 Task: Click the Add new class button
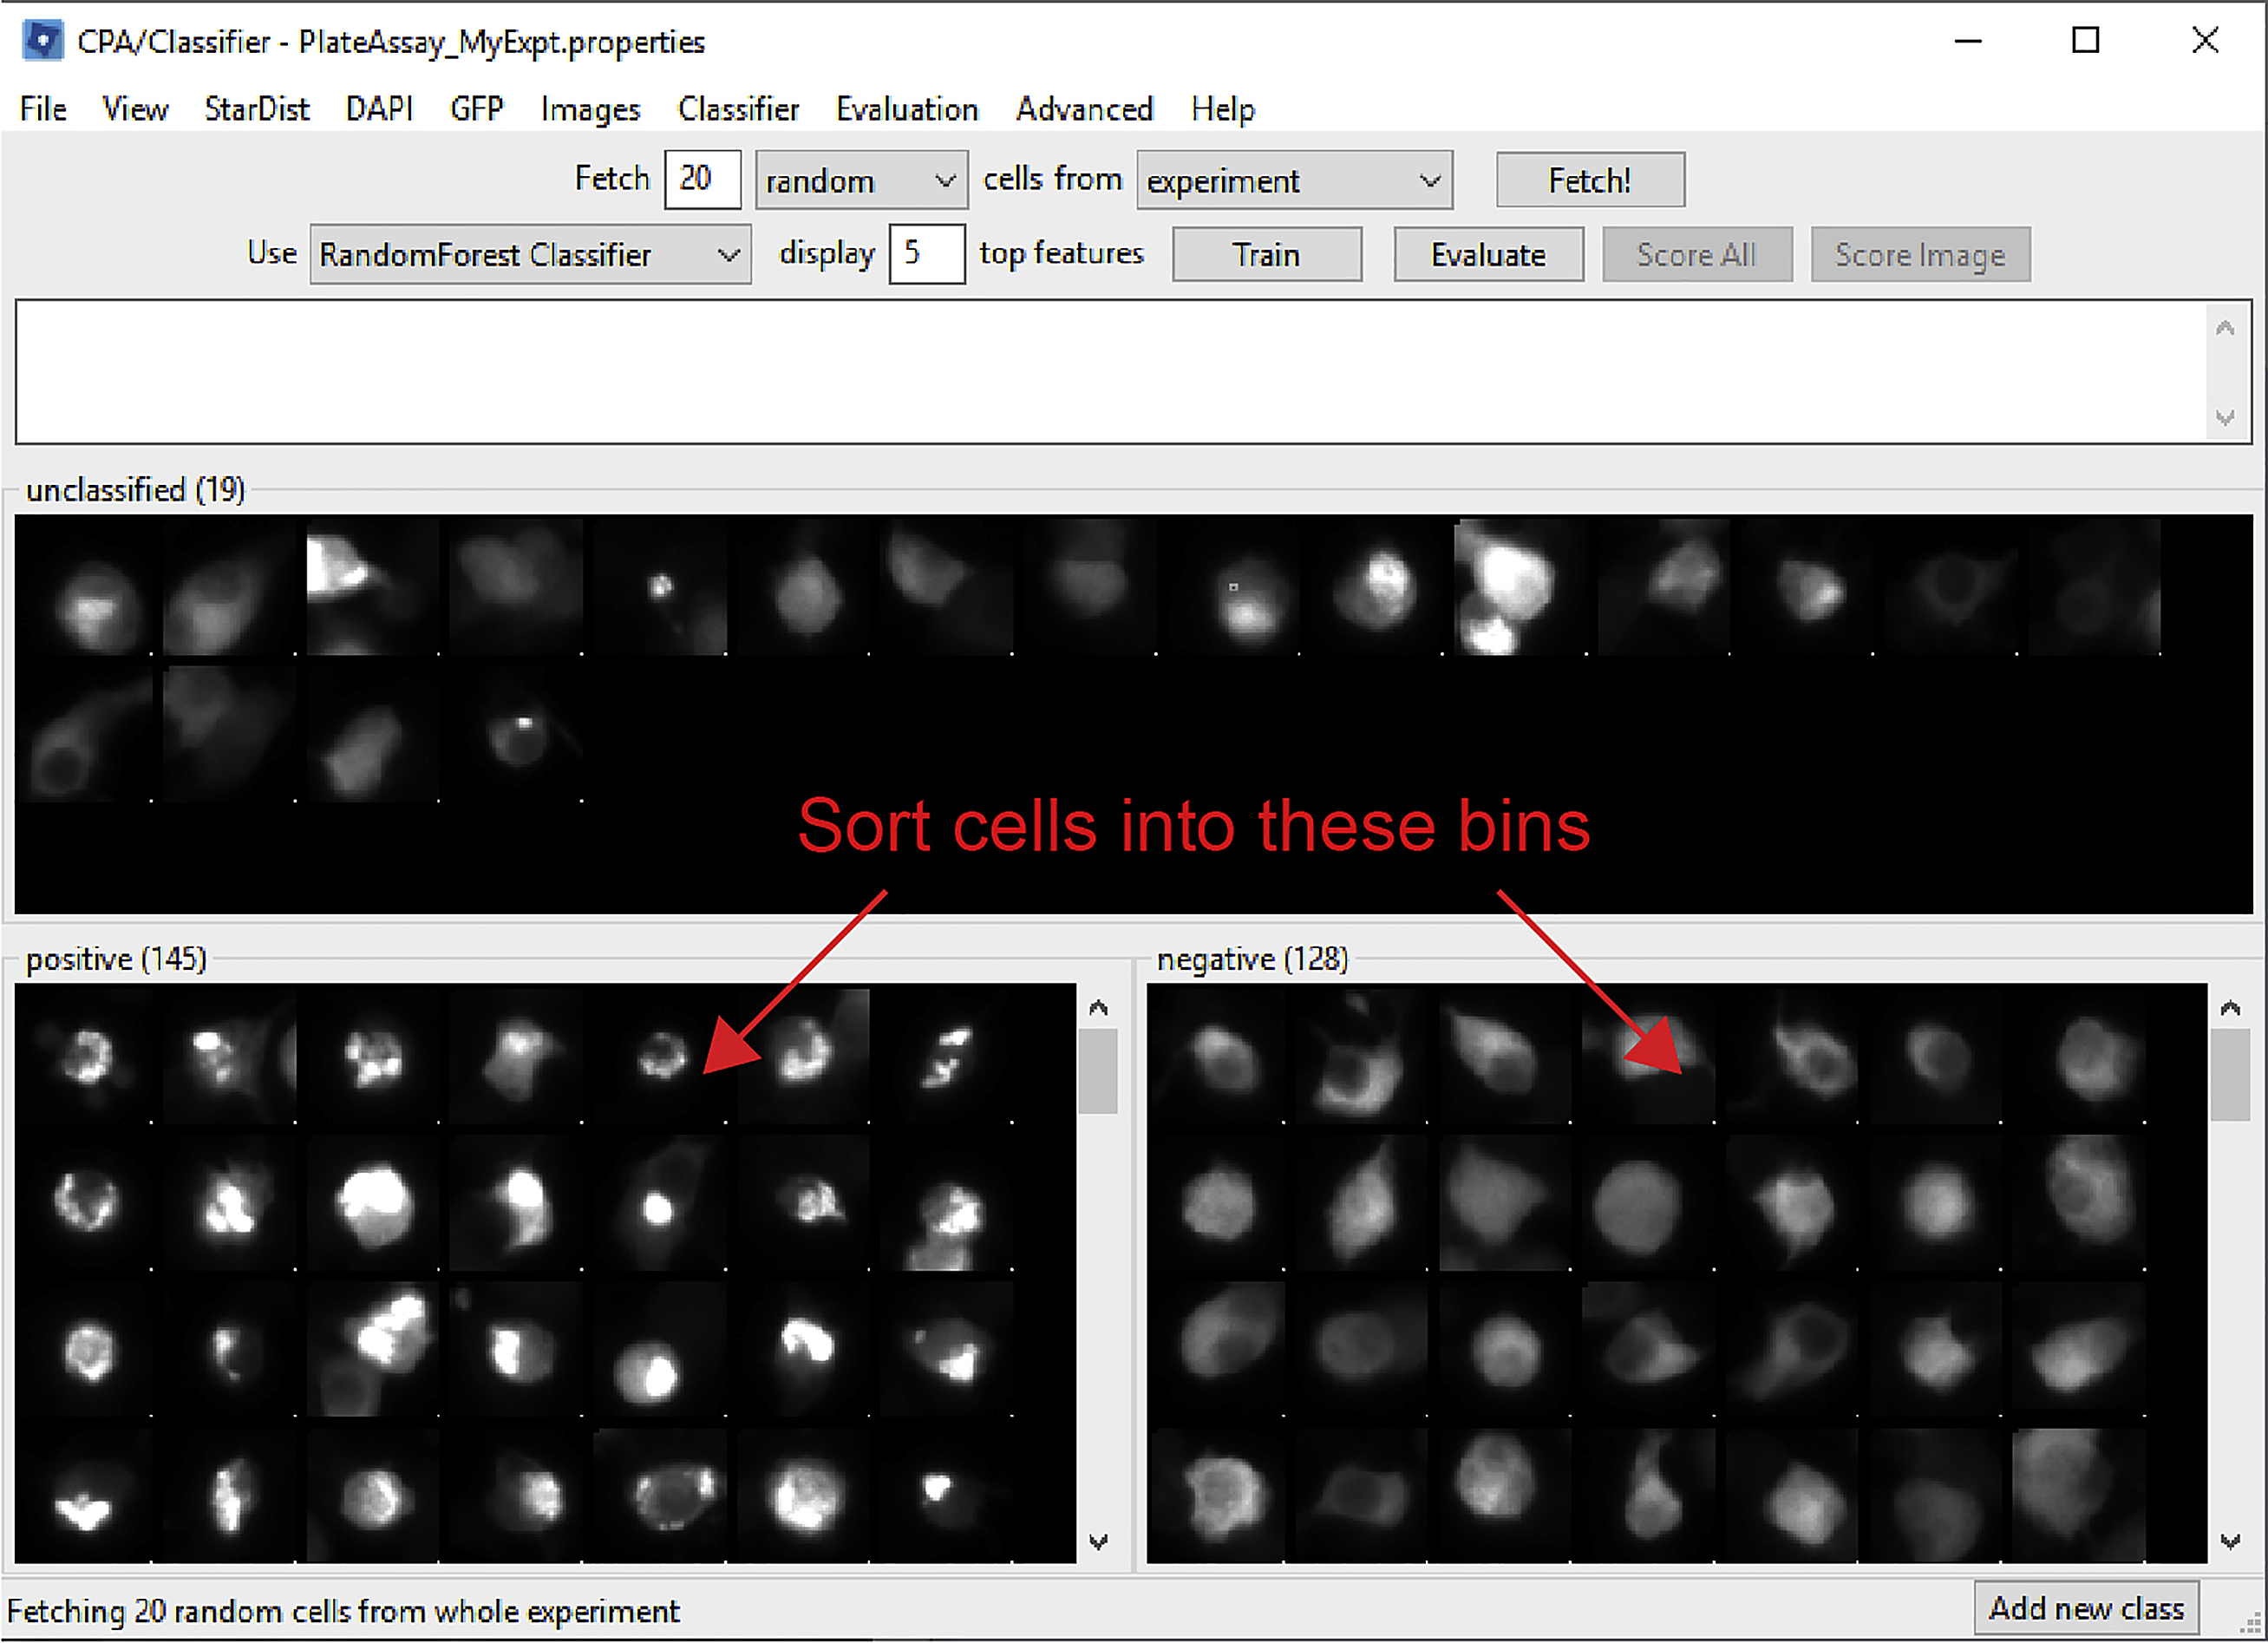[2086, 1608]
